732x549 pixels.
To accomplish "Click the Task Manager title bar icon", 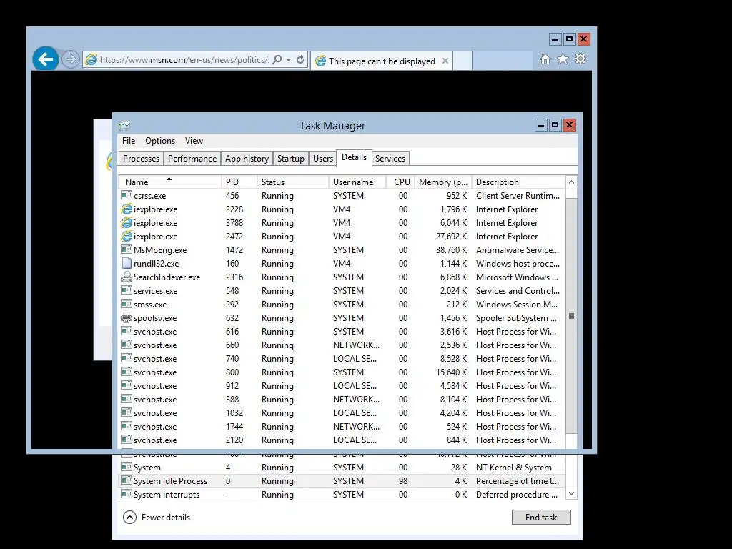I will (124, 126).
